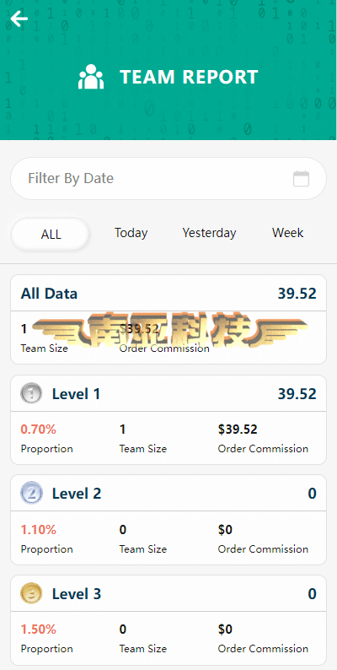Click the silver Level 1 medal icon
This screenshot has width=337, height=670.
click(31, 393)
